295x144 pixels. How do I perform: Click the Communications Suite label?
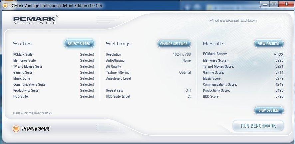point(29,85)
